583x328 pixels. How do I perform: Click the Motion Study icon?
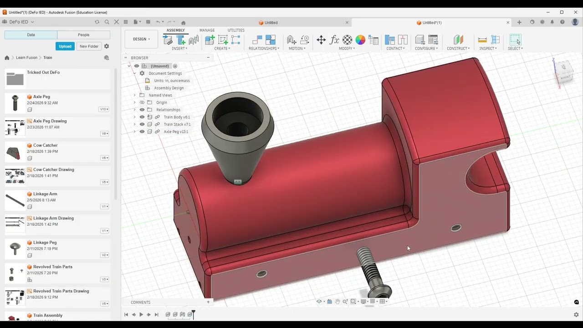coord(305,40)
